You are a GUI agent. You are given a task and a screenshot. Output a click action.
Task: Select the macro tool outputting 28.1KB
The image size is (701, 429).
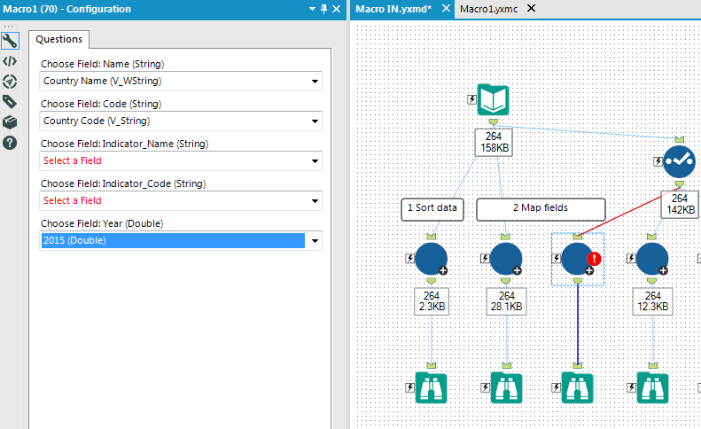click(x=506, y=259)
